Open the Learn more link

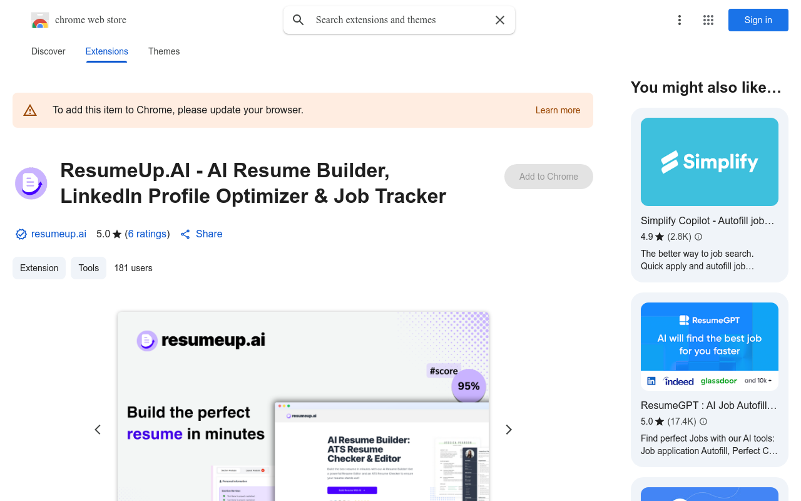point(558,110)
